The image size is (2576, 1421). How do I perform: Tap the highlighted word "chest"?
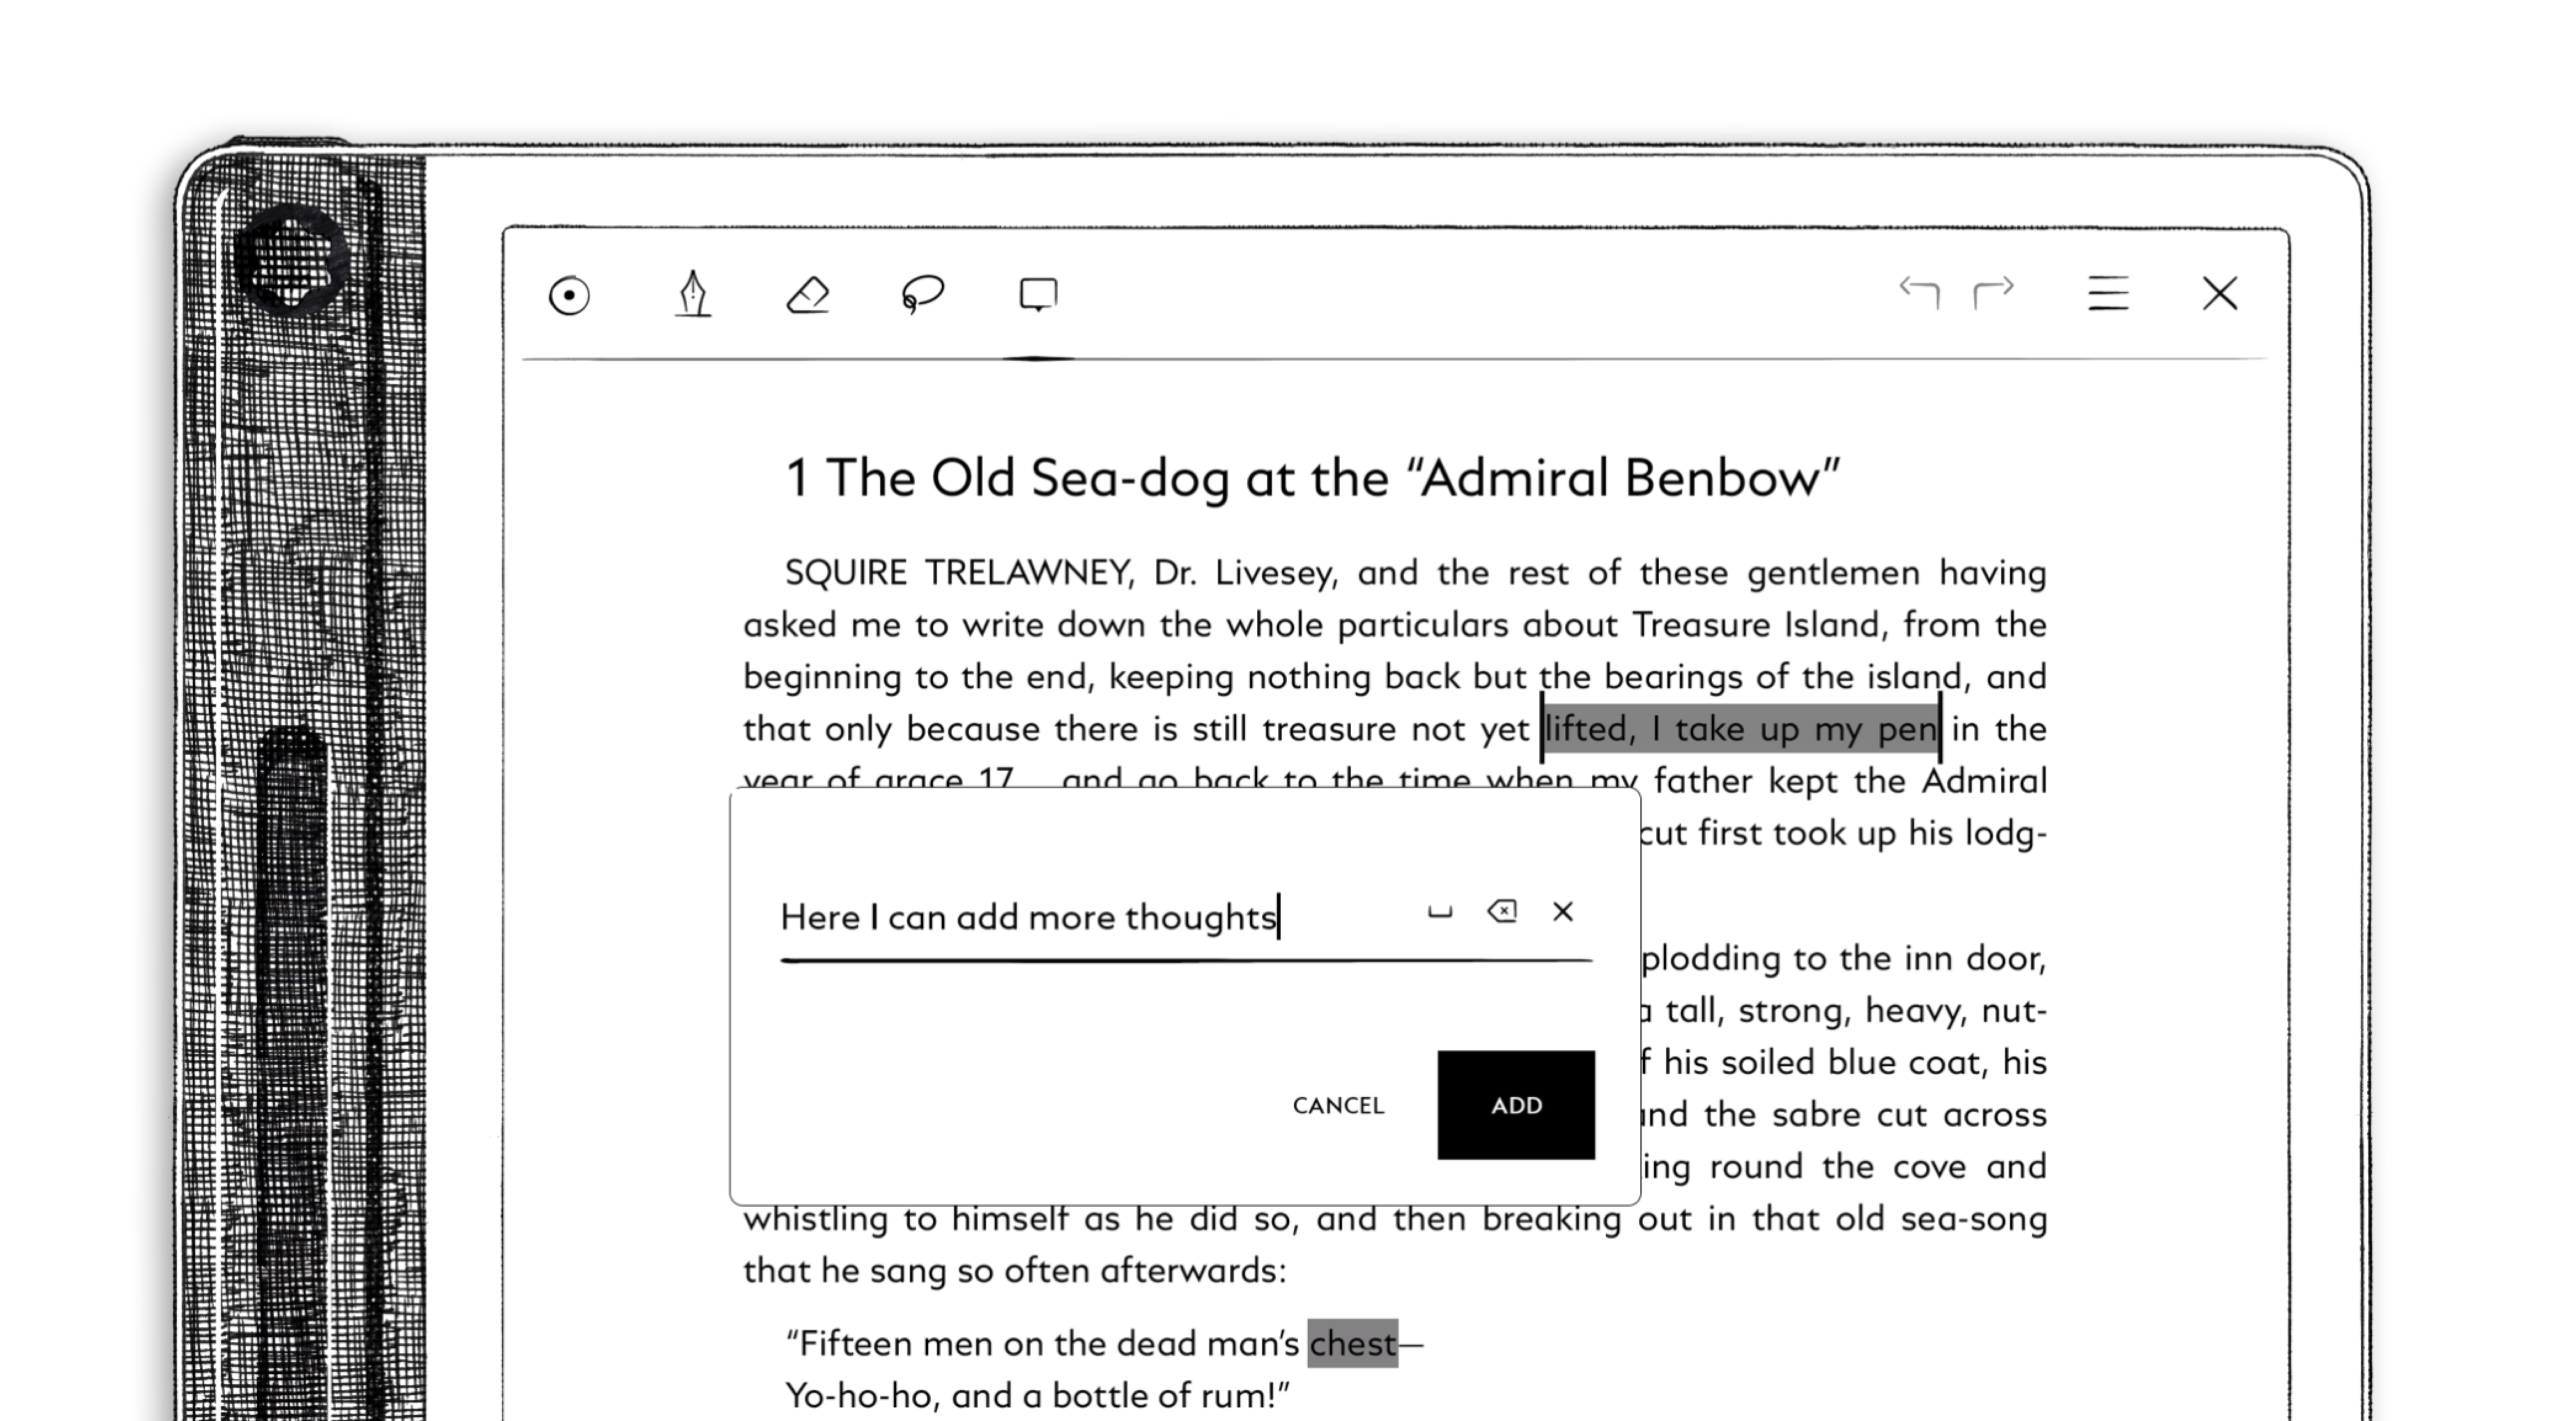pos(1352,1343)
